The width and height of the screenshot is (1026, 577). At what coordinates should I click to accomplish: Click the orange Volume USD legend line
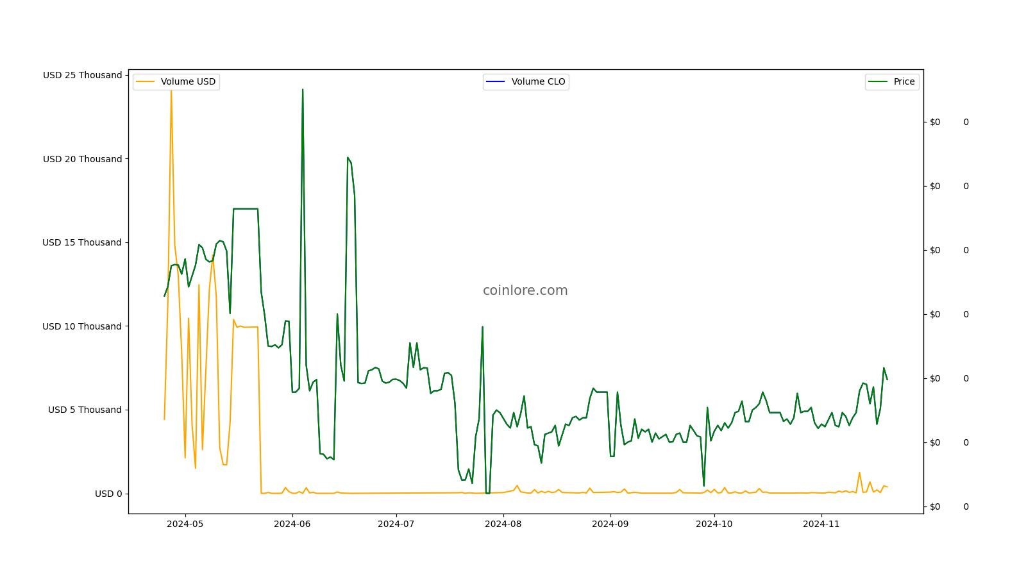[x=146, y=81]
